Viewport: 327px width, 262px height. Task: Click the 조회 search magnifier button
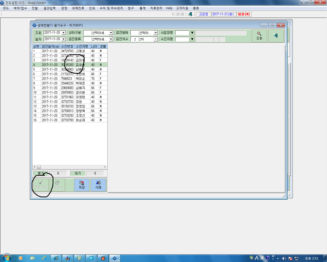[x=259, y=36]
